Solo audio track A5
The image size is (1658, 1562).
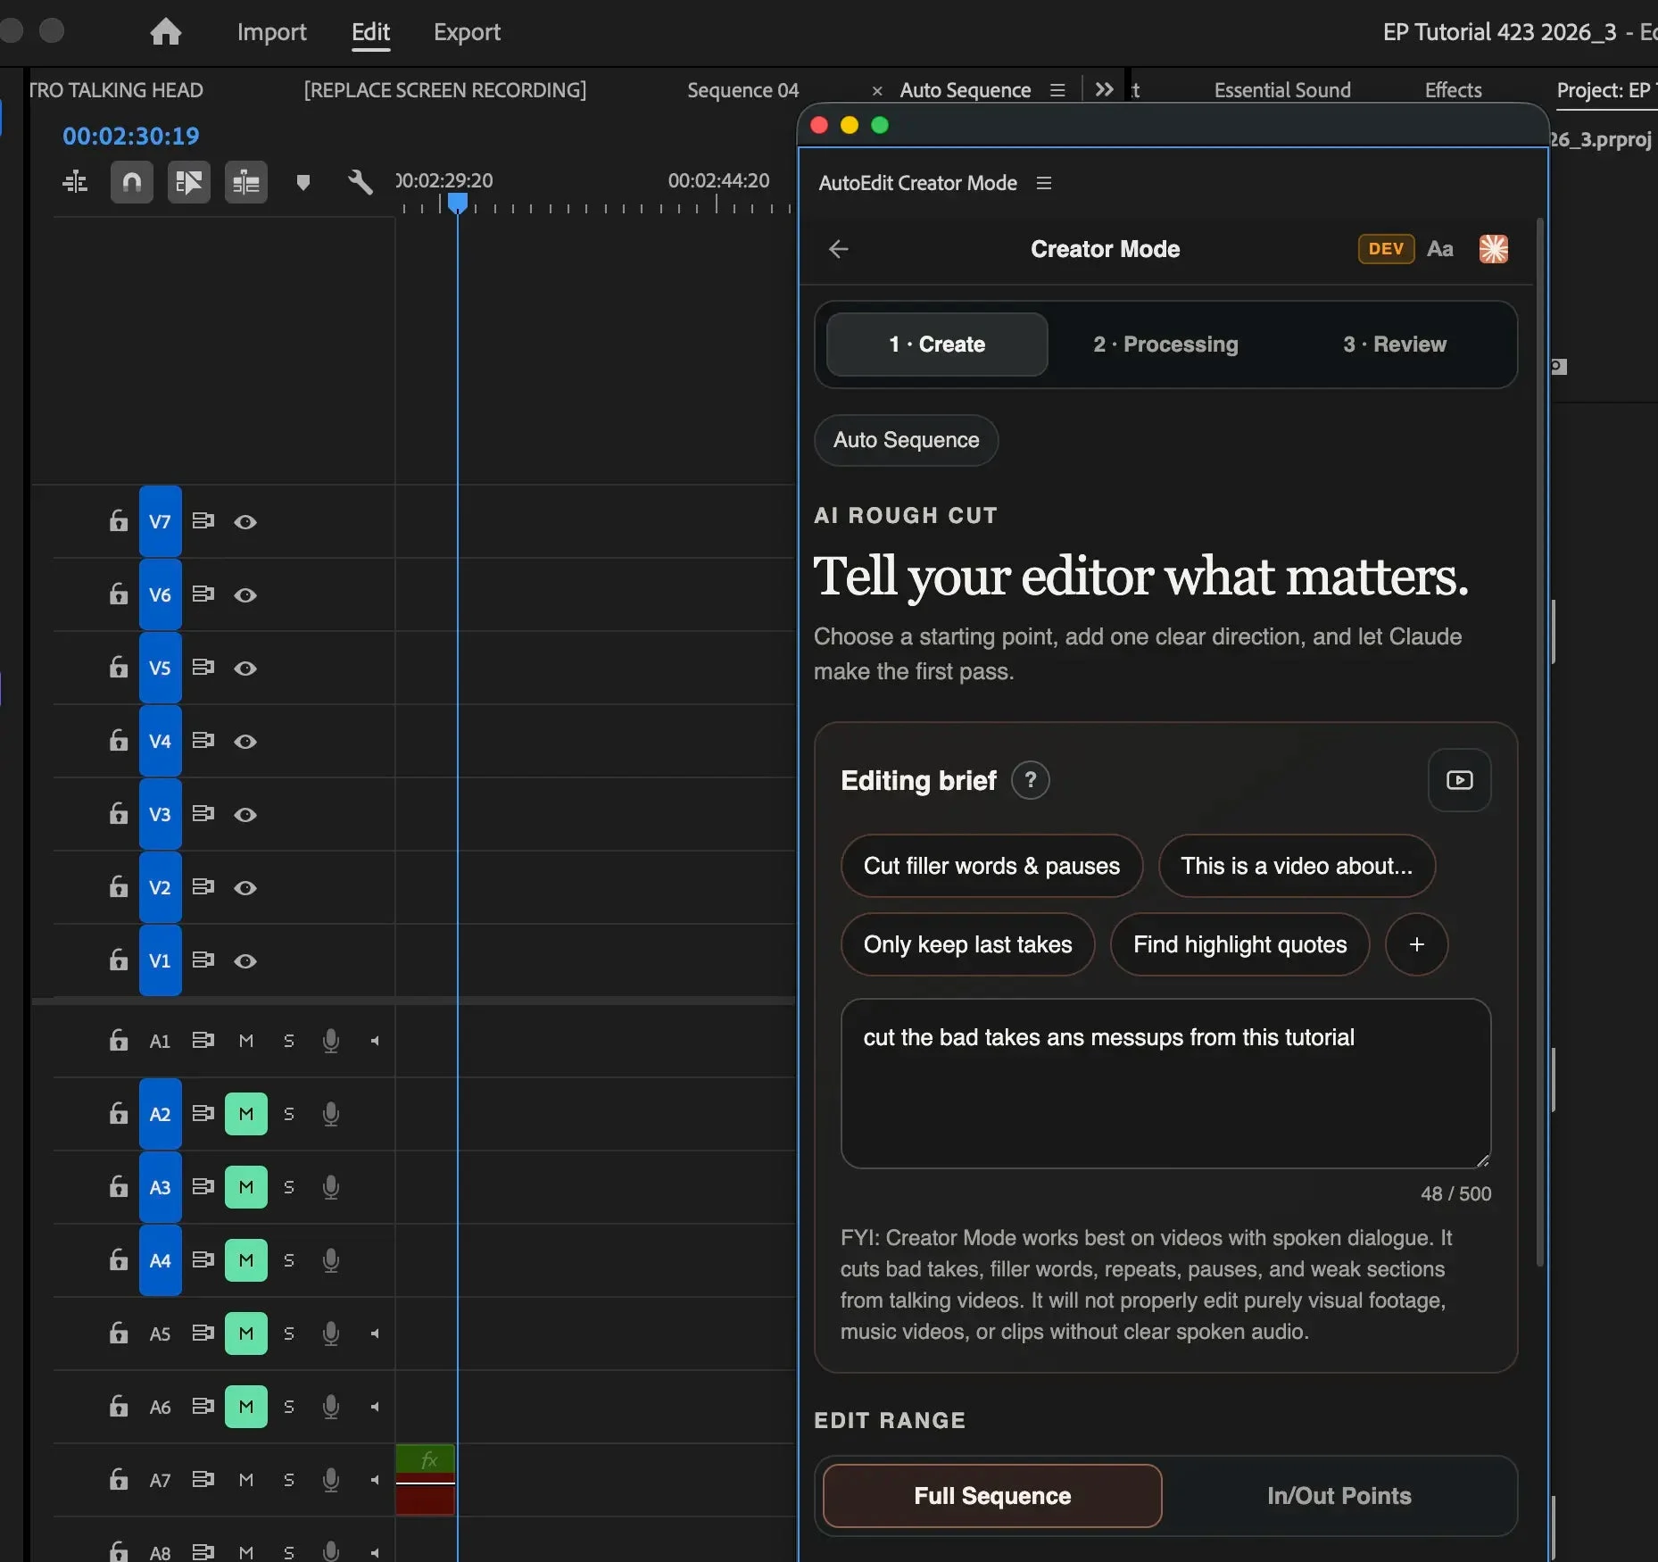click(x=288, y=1334)
